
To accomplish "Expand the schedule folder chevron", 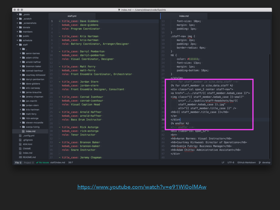I will (17, 40).
